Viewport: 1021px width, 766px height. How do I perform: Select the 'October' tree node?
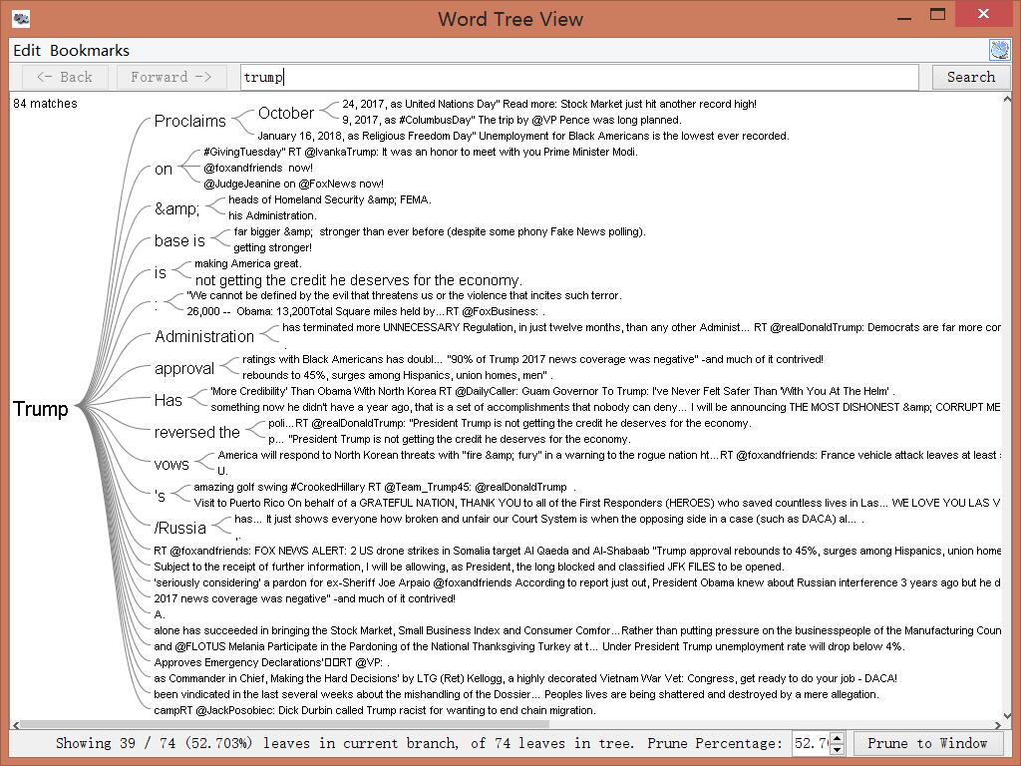(x=286, y=114)
